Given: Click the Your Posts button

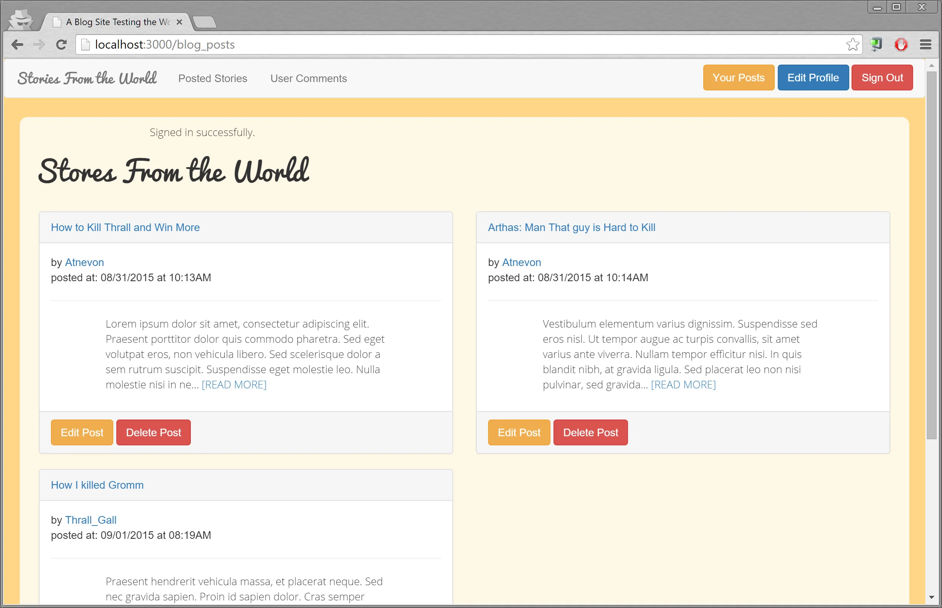Looking at the screenshot, I should pos(738,78).
